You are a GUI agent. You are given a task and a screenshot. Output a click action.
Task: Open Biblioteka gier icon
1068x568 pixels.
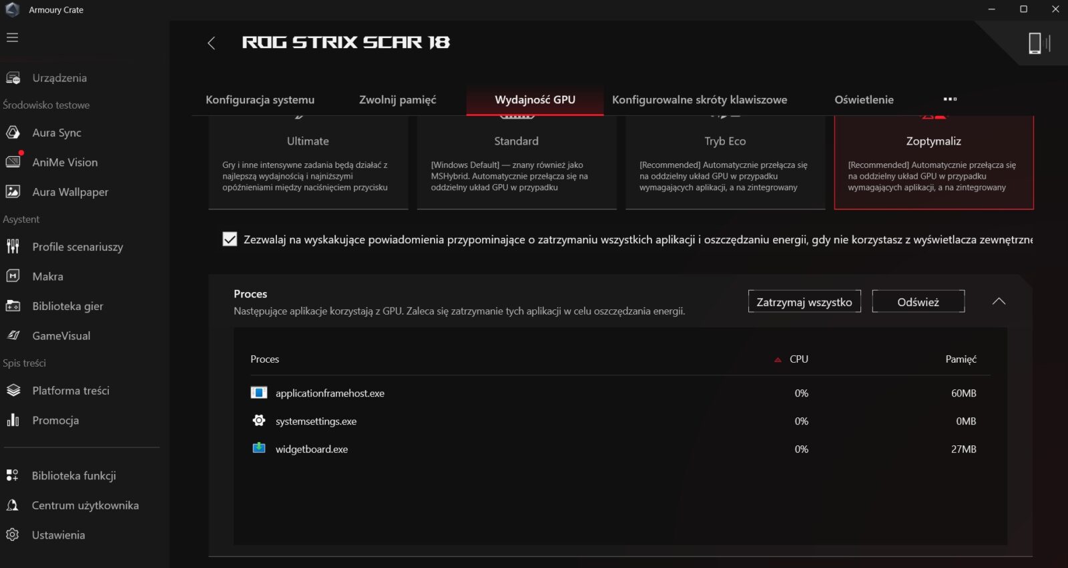coord(13,306)
